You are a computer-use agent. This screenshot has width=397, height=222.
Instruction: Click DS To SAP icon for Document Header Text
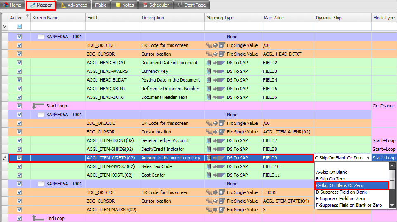point(215,97)
